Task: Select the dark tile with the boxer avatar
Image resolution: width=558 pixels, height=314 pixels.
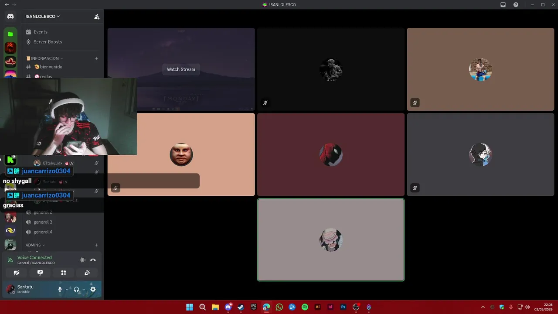Action: point(331,69)
